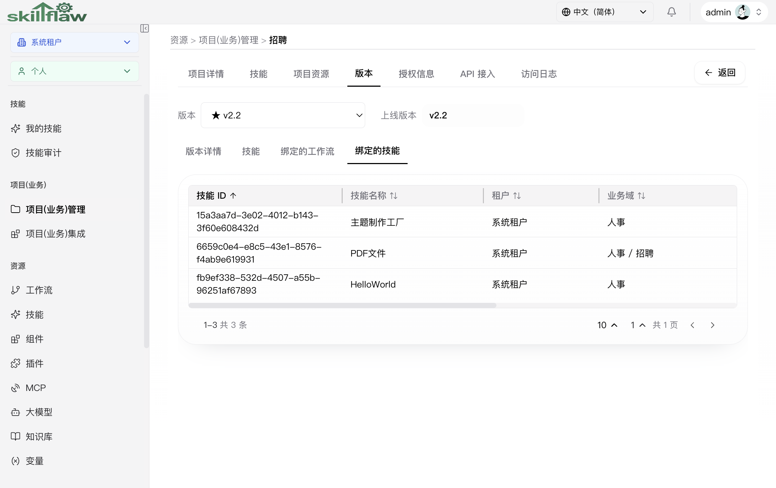Image resolution: width=776 pixels, height=488 pixels.
Task: Open the 系统租户 tenant dropdown
Action: [x=75, y=42]
